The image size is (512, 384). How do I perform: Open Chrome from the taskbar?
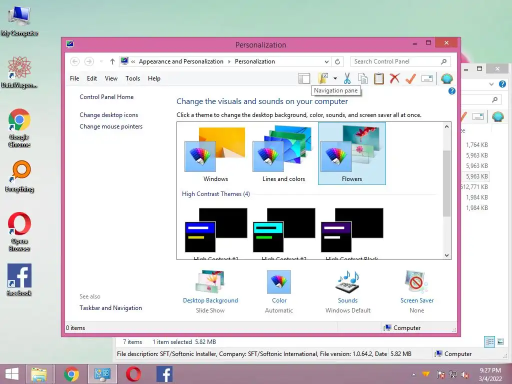click(x=71, y=374)
